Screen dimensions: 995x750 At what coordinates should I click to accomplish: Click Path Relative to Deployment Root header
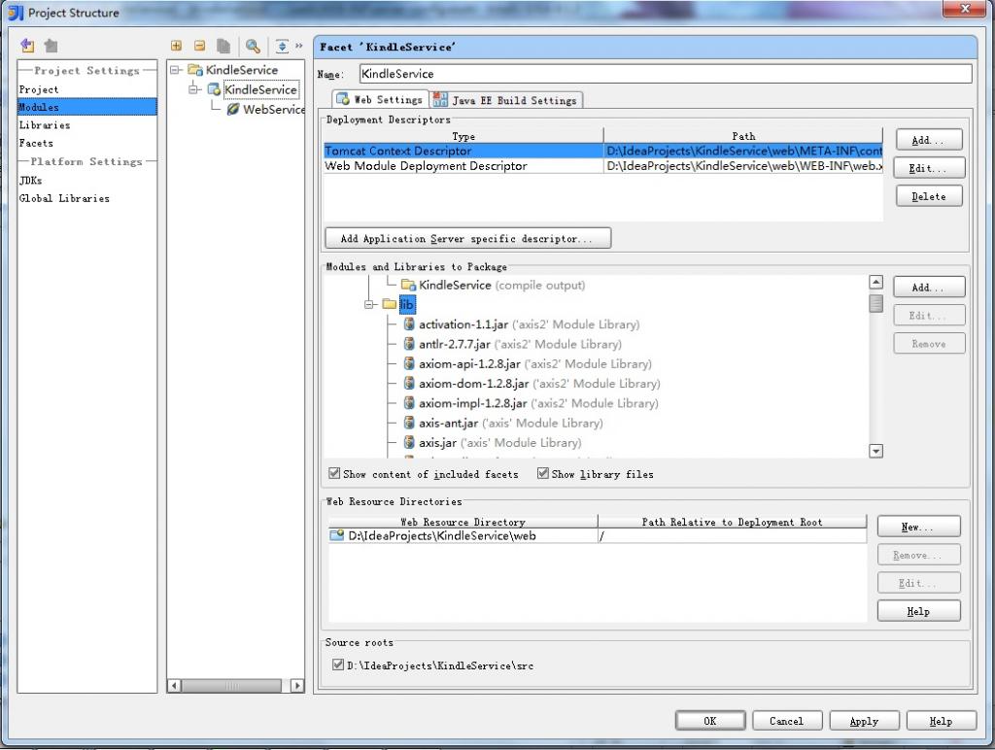tap(732, 522)
